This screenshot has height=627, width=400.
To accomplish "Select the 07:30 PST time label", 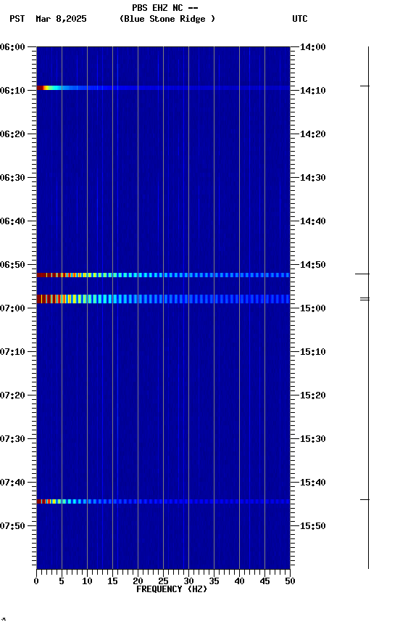I will pos(12,440).
